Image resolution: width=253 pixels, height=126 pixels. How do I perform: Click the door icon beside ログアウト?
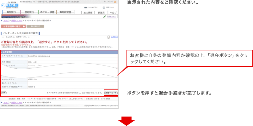pos(108,37)
